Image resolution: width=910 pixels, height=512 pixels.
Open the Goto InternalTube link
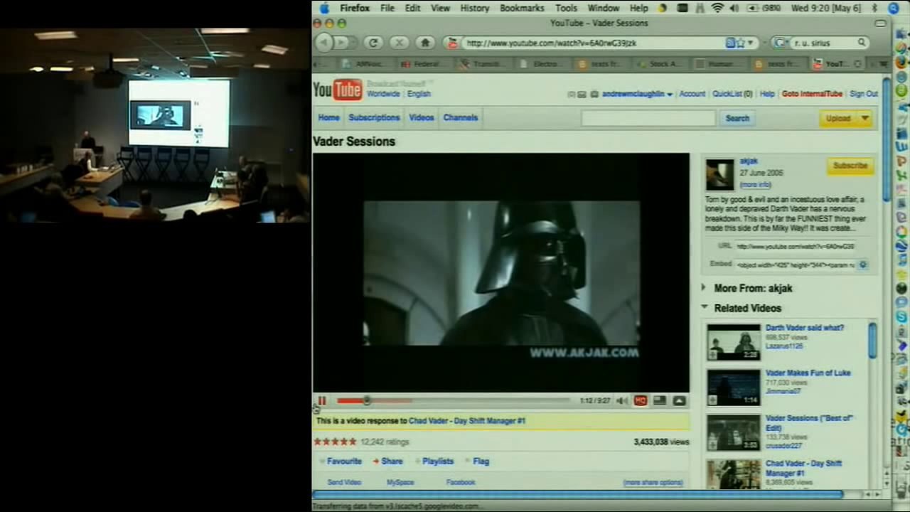tap(812, 94)
